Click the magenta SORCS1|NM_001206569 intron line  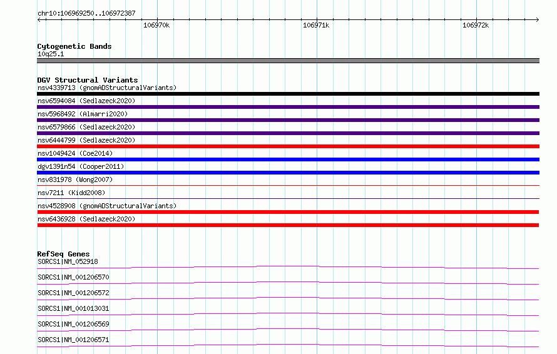(288, 330)
